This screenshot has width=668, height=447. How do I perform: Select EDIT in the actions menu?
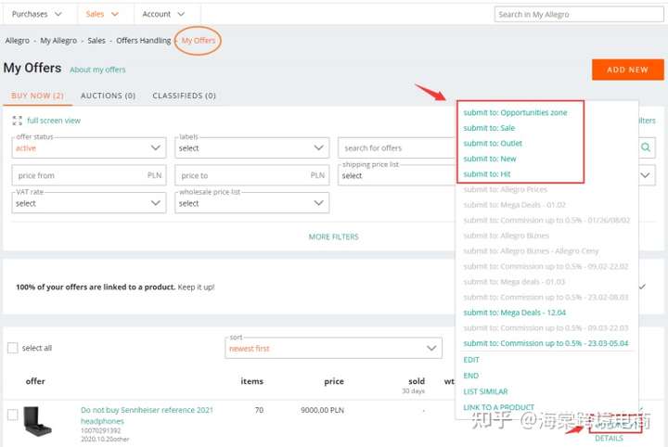coord(471,360)
